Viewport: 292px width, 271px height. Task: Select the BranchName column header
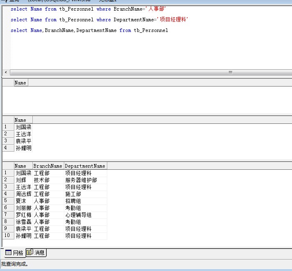[48, 166]
